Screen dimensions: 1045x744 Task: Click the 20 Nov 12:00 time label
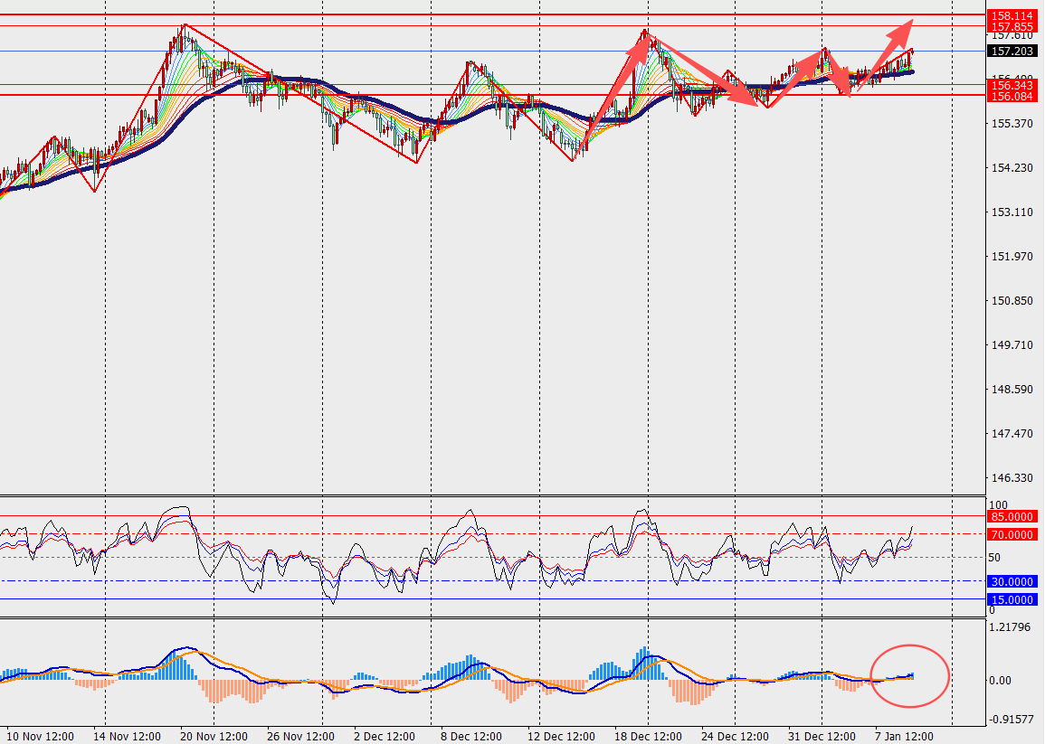pyautogui.click(x=214, y=736)
